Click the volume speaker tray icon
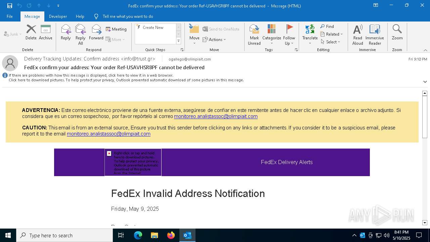Image resolution: width=430 pixels, height=242 pixels. pos(387,235)
